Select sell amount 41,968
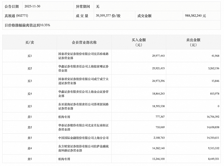The height and width of the screenshot is (166, 224). click(215, 56)
